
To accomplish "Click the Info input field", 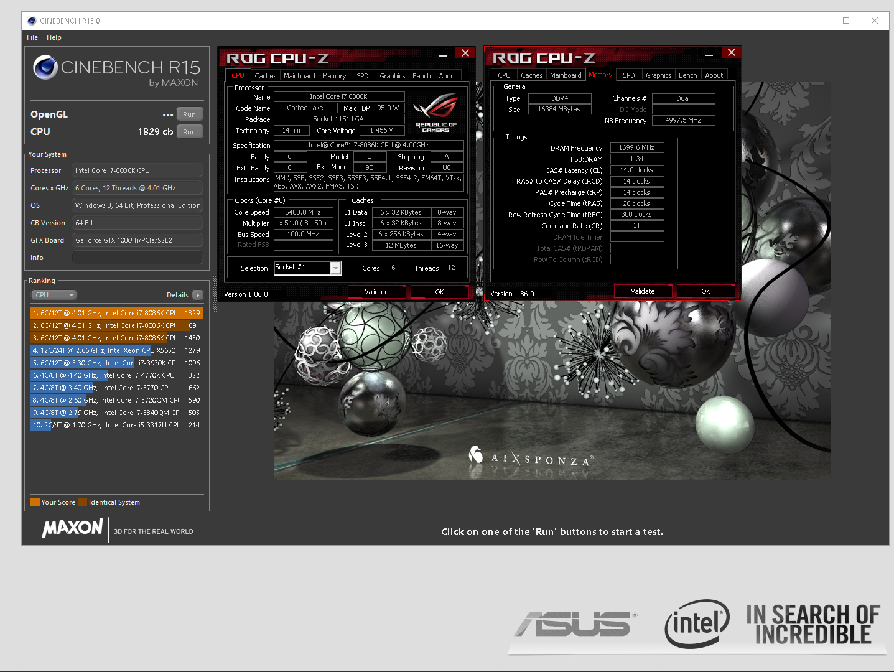I will click(x=137, y=258).
